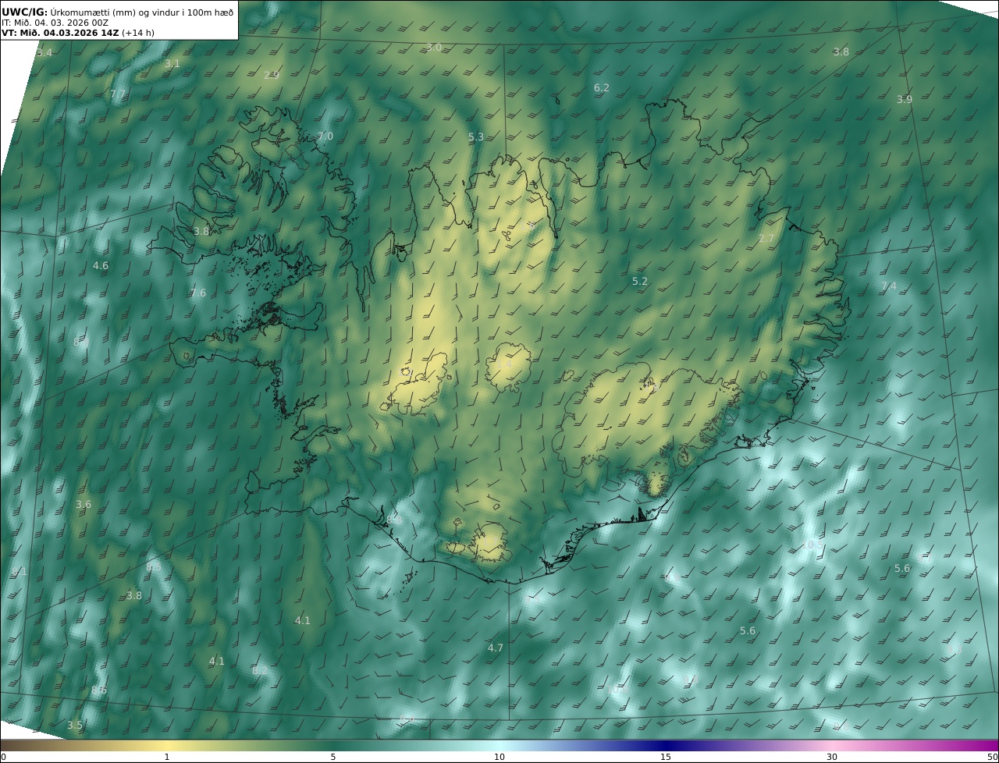
Task: Click the "8.2" value label on the map
Action: [260, 671]
